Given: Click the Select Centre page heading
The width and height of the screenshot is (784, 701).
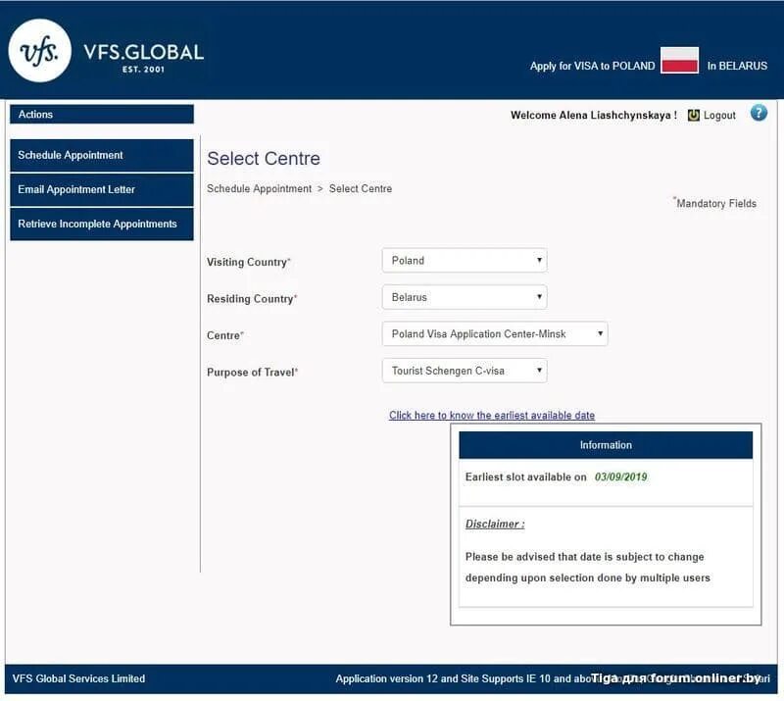Looking at the screenshot, I should pos(264,159).
